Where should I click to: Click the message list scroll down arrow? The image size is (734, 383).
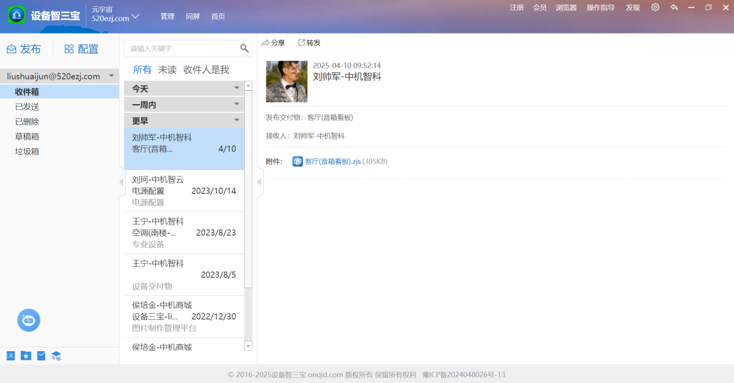(x=248, y=346)
